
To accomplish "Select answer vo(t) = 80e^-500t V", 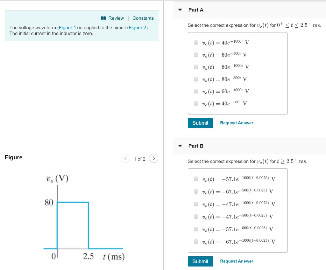I will click(196, 79).
